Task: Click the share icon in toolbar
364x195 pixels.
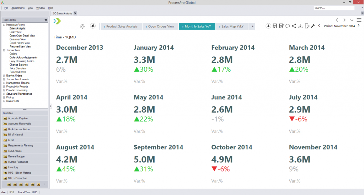Action: coord(294,26)
